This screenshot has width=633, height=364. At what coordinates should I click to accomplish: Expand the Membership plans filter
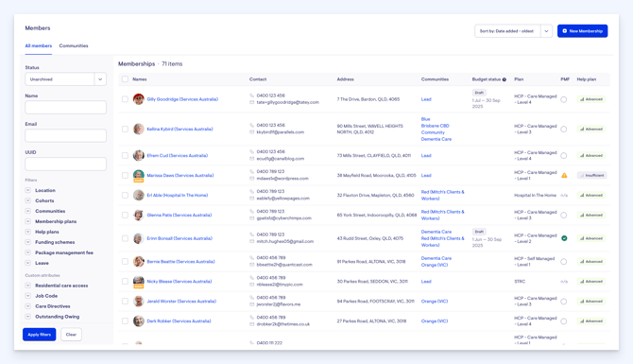[27, 221]
